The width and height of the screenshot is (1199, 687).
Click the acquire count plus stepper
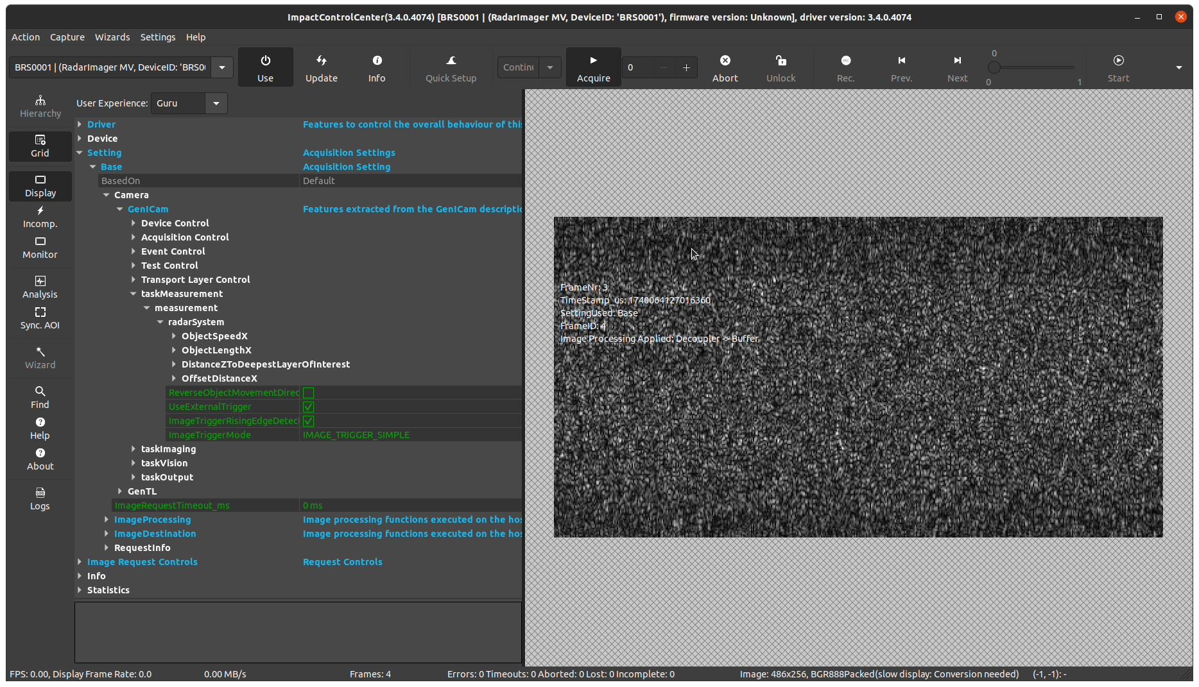tap(686, 67)
